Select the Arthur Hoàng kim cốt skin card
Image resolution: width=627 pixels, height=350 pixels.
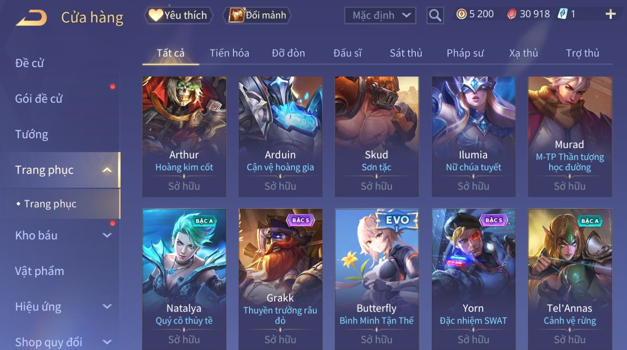[184, 137]
